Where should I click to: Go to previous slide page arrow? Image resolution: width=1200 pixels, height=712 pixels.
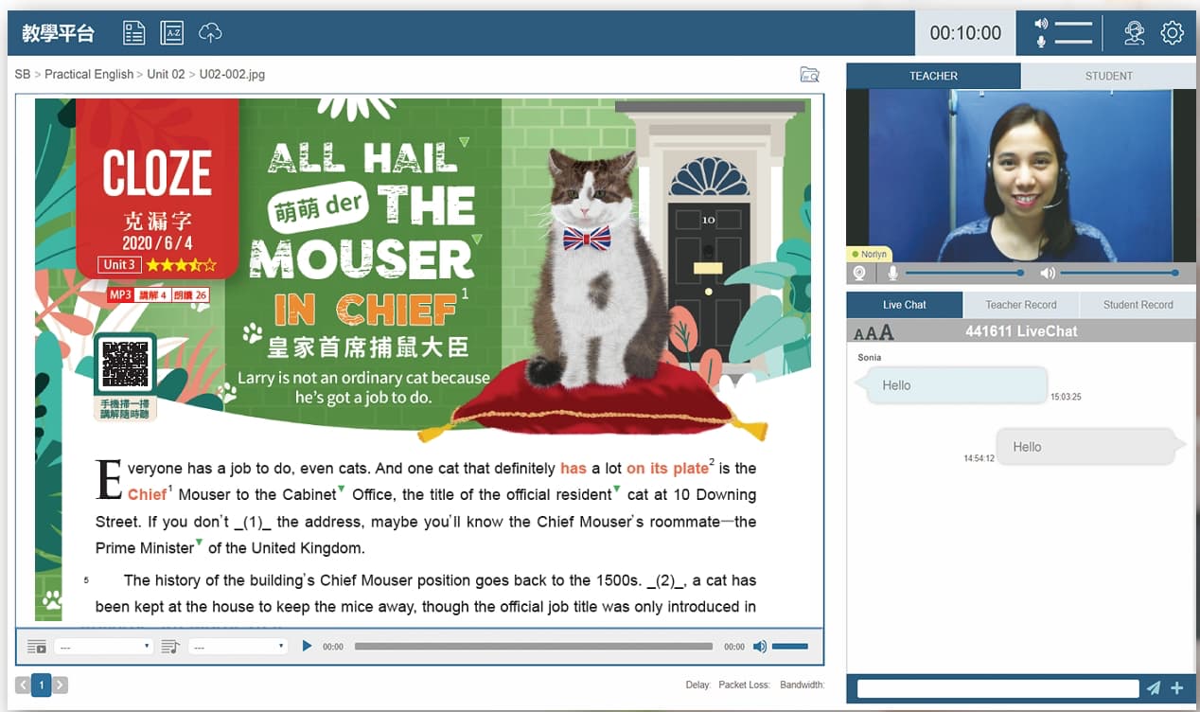[23, 685]
